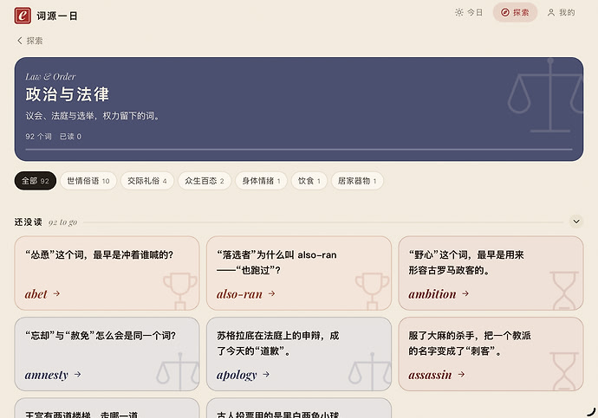This screenshot has width=598, height=418.
Task: Click the 92 个词 count text
Action: click(38, 136)
